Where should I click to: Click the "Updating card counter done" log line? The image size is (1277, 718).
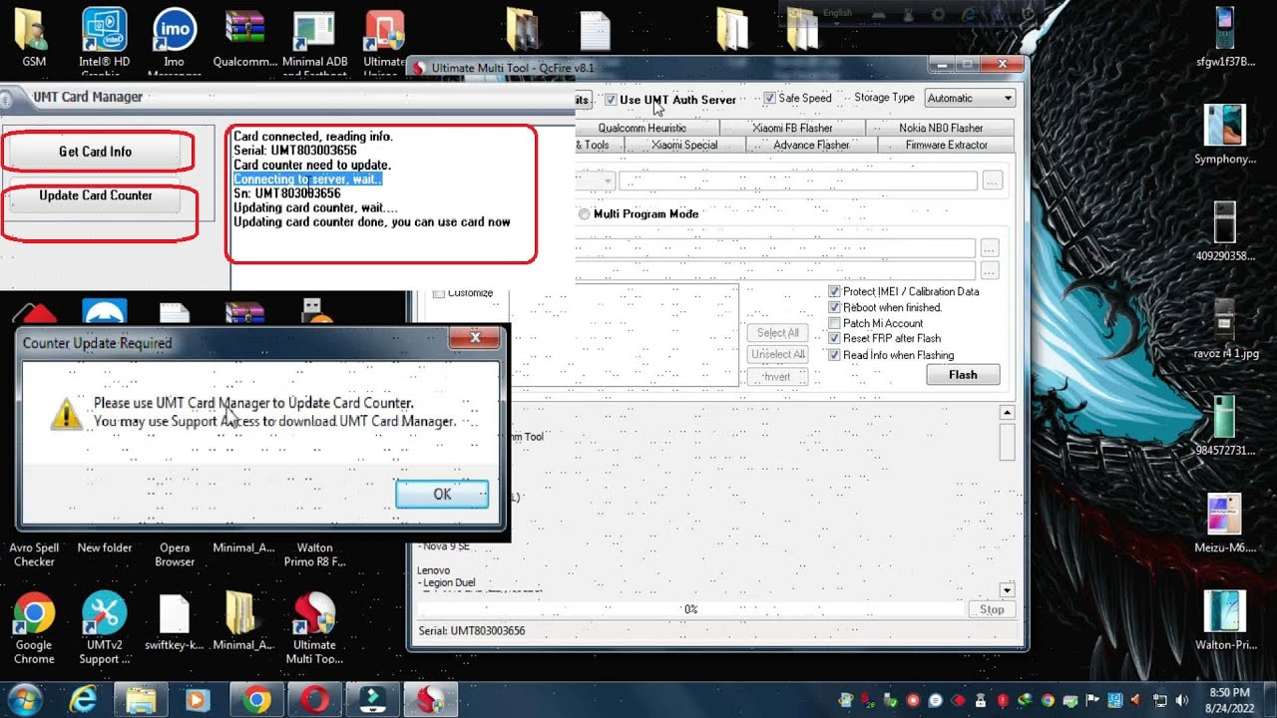(x=372, y=221)
